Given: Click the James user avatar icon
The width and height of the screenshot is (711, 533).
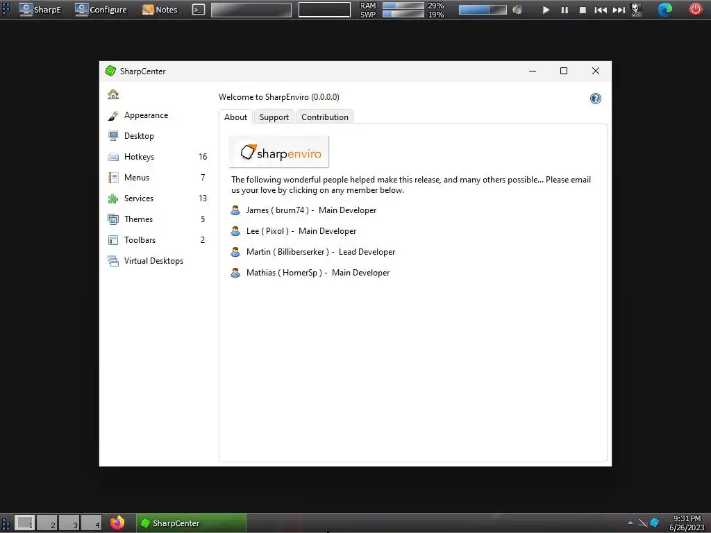Looking at the screenshot, I should click(235, 210).
